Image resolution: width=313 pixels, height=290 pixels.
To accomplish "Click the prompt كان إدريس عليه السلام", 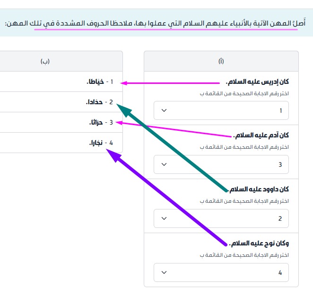I will [x=257, y=82].
